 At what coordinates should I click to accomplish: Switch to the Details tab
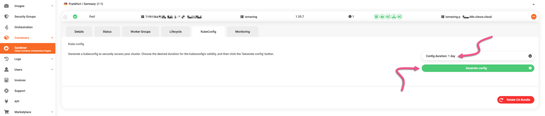tap(79, 32)
